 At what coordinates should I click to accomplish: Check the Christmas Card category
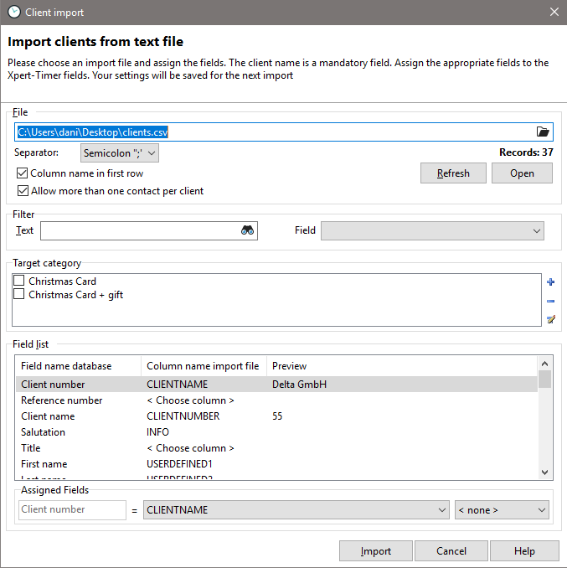19,281
